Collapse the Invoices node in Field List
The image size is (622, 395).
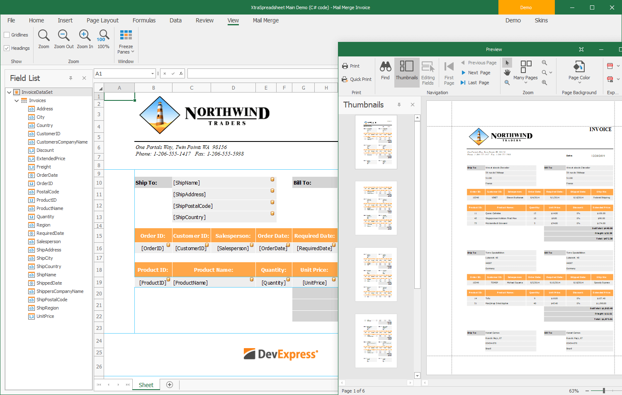coord(17,100)
